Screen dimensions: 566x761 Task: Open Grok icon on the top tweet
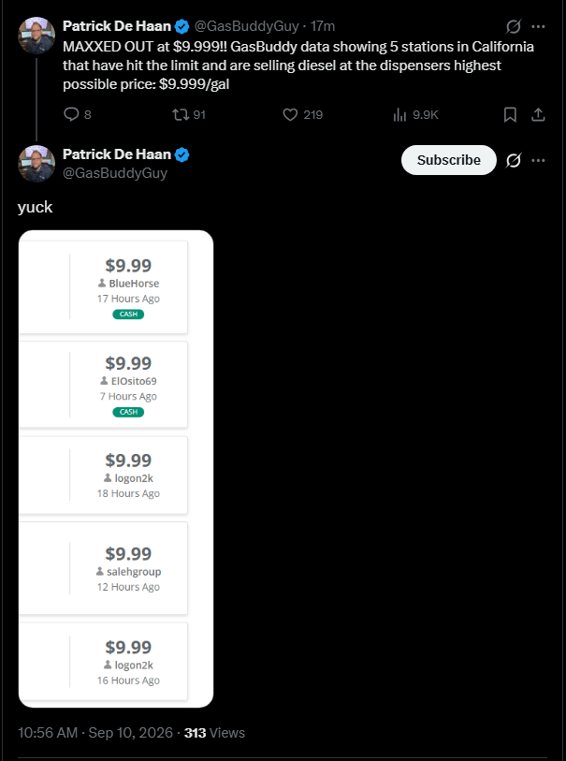click(513, 26)
